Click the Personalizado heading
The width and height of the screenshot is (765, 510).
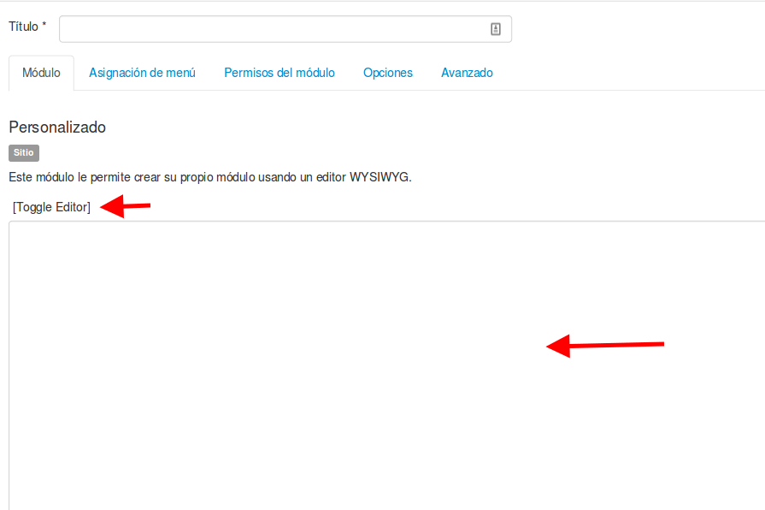click(x=57, y=127)
